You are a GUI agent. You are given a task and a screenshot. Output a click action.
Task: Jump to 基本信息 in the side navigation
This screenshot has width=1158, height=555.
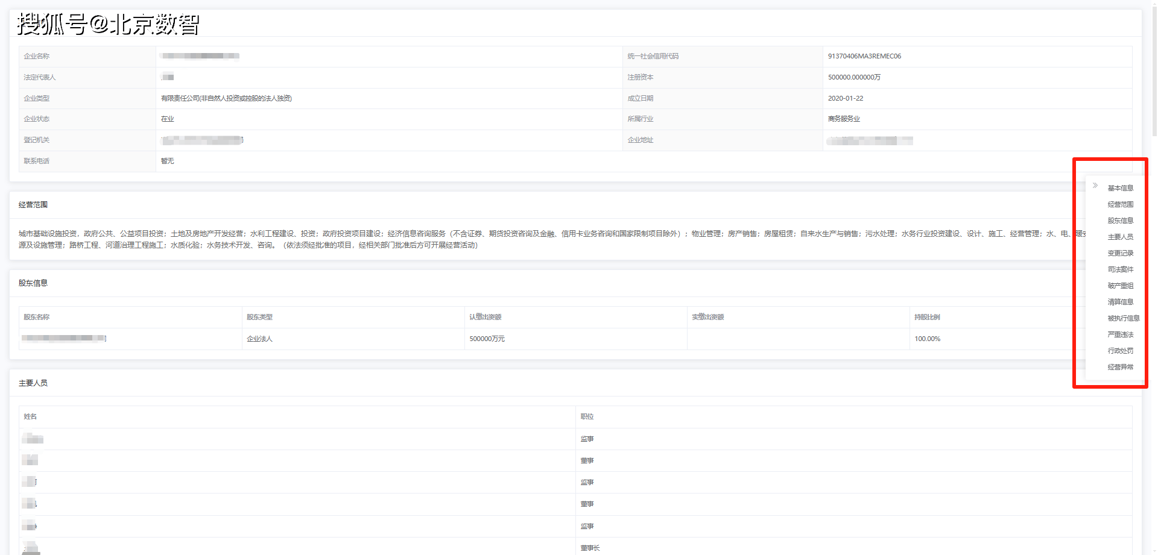click(1120, 188)
